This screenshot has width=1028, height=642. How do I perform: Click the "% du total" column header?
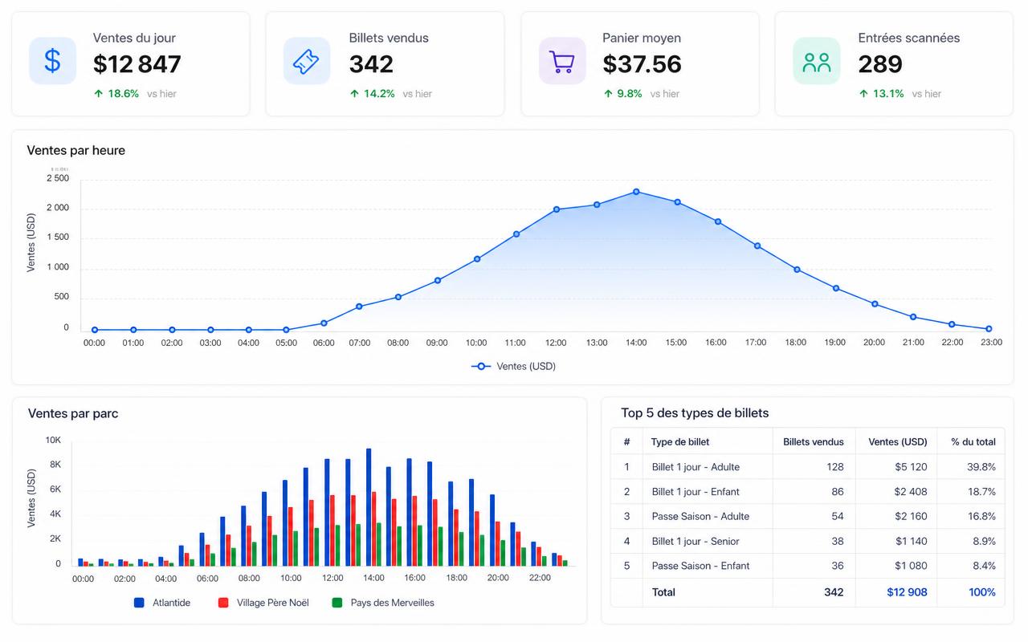[x=973, y=441]
